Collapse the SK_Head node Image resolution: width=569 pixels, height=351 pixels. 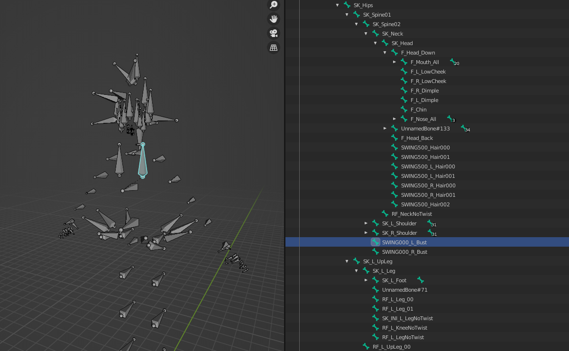pyautogui.click(x=376, y=43)
